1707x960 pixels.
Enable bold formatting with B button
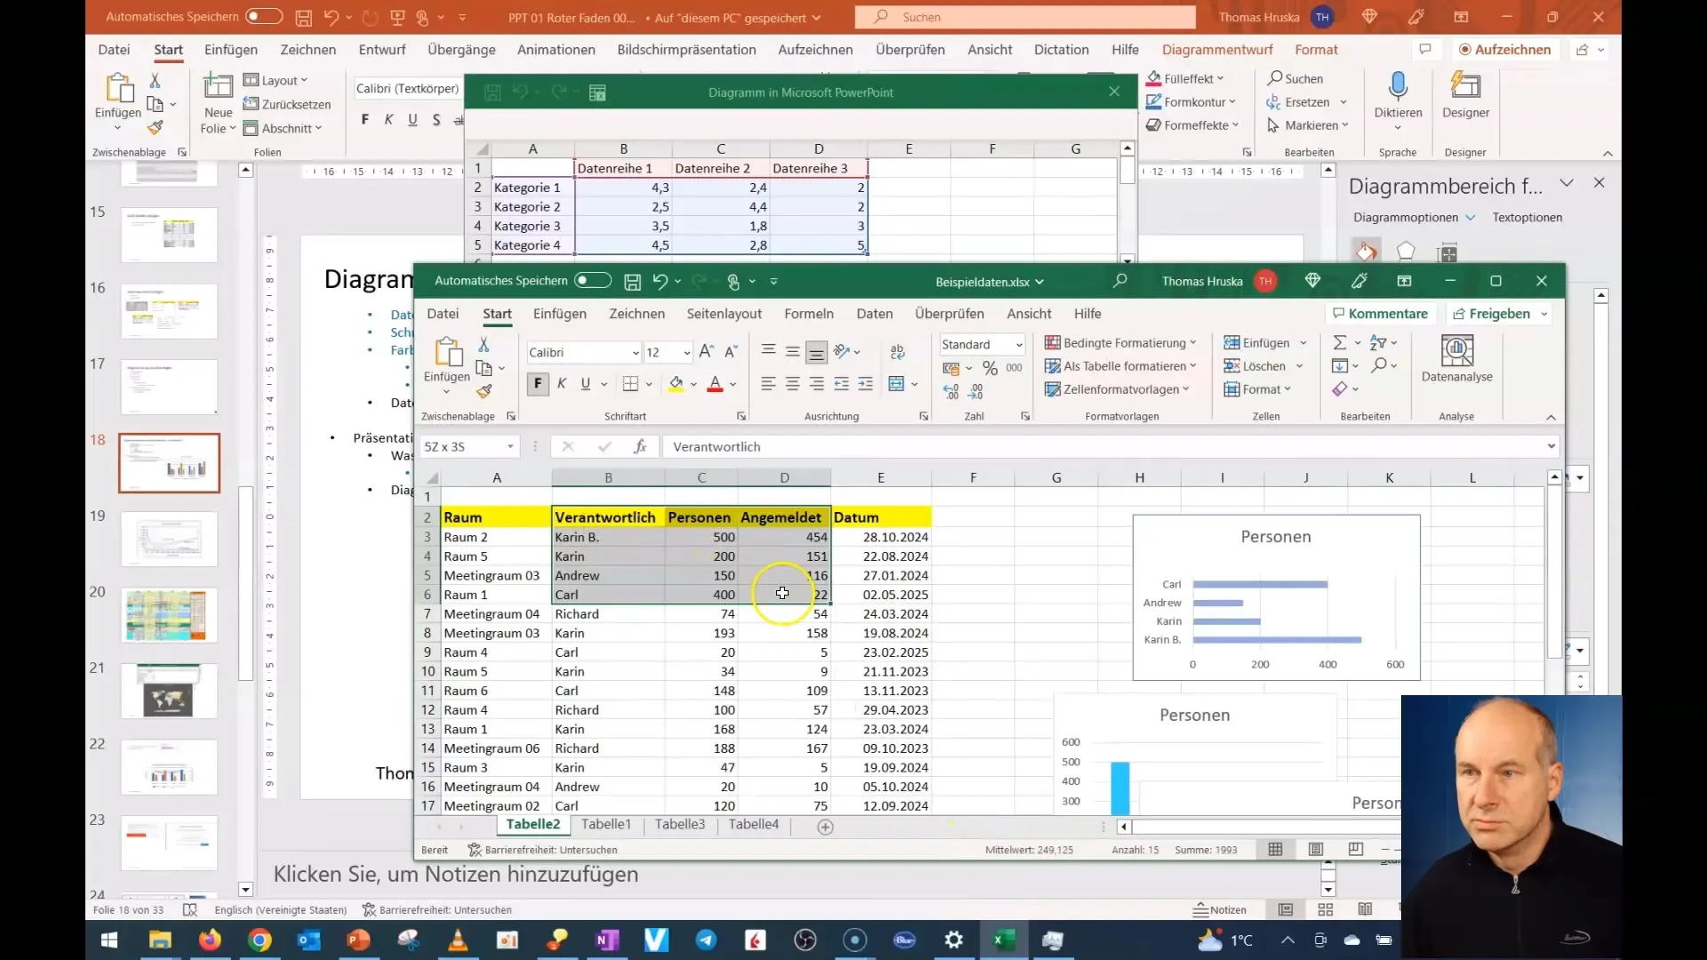(x=537, y=383)
